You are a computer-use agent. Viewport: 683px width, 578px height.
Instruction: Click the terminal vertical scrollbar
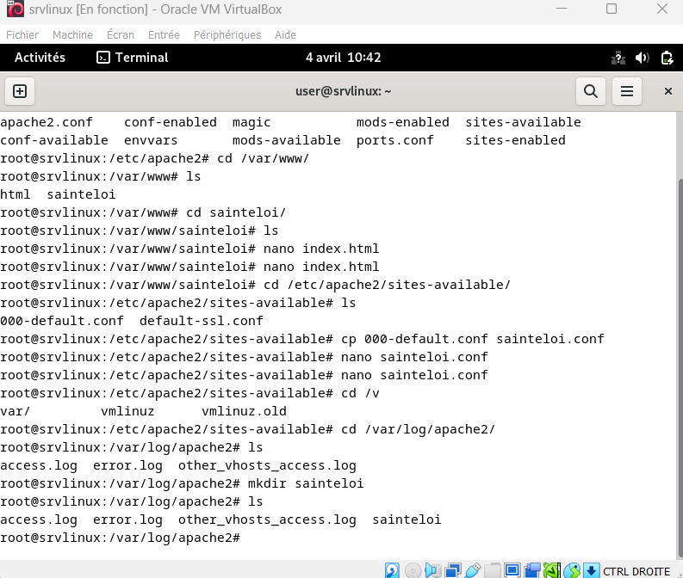pyautogui.click(x=678, y=344)
